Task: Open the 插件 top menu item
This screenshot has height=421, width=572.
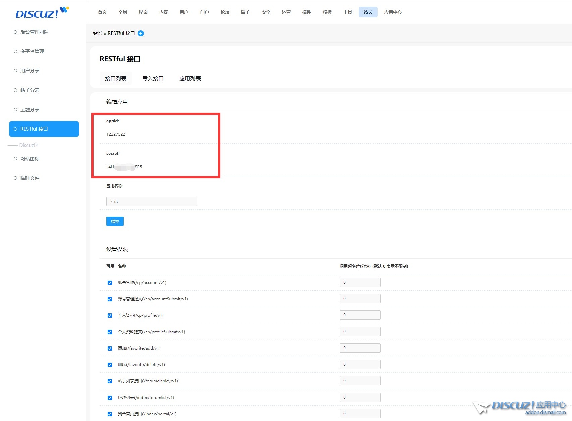Action: [306, 12]
